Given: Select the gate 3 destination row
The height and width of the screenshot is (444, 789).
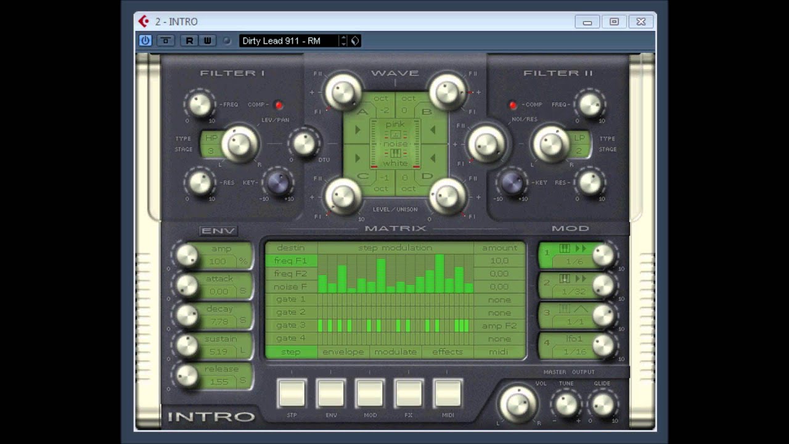Looking at the screenshot, I should pos(291,326).
